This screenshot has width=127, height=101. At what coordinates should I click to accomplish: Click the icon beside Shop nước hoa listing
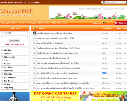tap(34, 38)
